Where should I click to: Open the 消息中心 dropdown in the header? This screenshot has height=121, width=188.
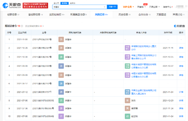pos(168,6)
